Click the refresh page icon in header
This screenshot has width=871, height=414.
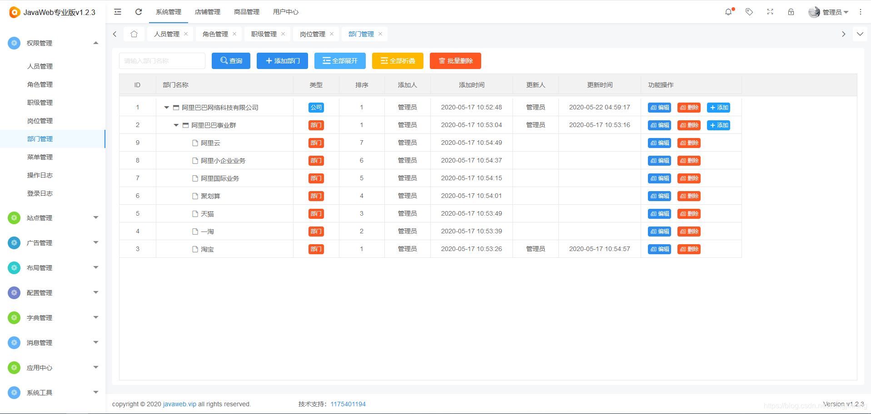coord(139,12)
